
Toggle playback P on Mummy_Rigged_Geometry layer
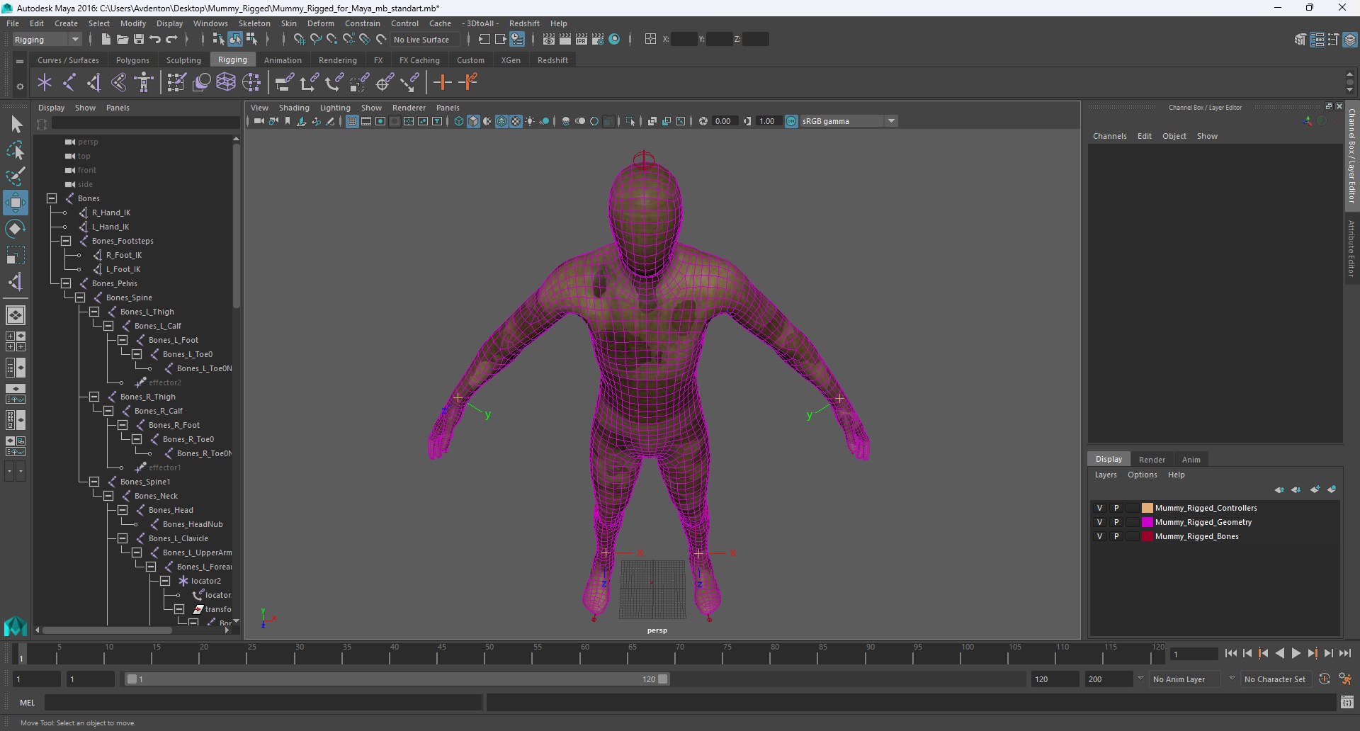pos(1116,522)
